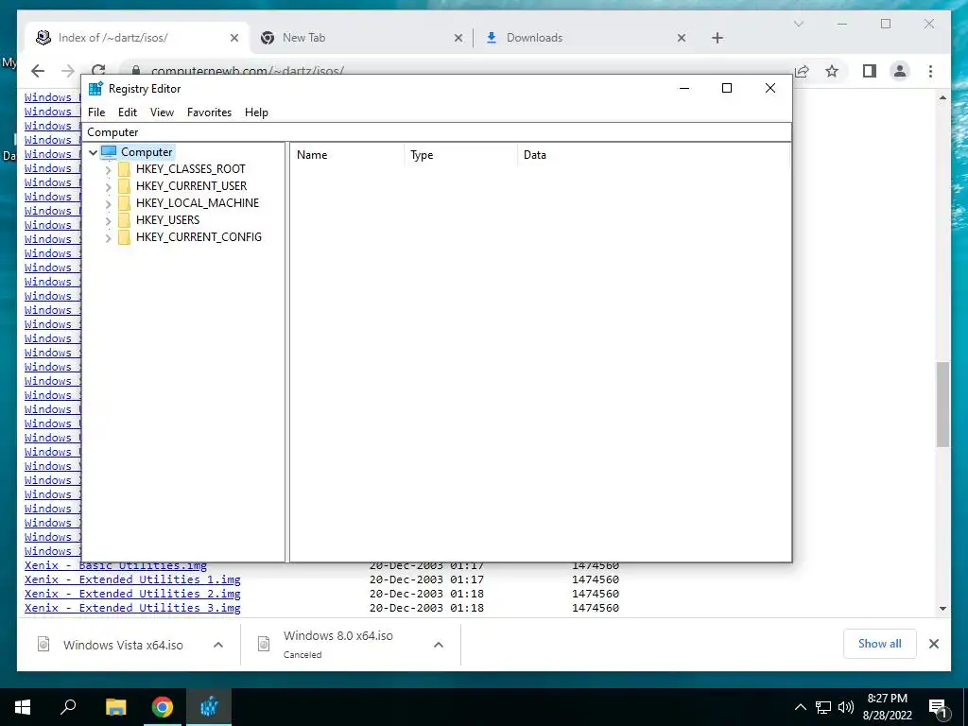The width and height of the screenshot is (968, 726).
Task: Open the Windows Start menu
Action: point(23,707)
